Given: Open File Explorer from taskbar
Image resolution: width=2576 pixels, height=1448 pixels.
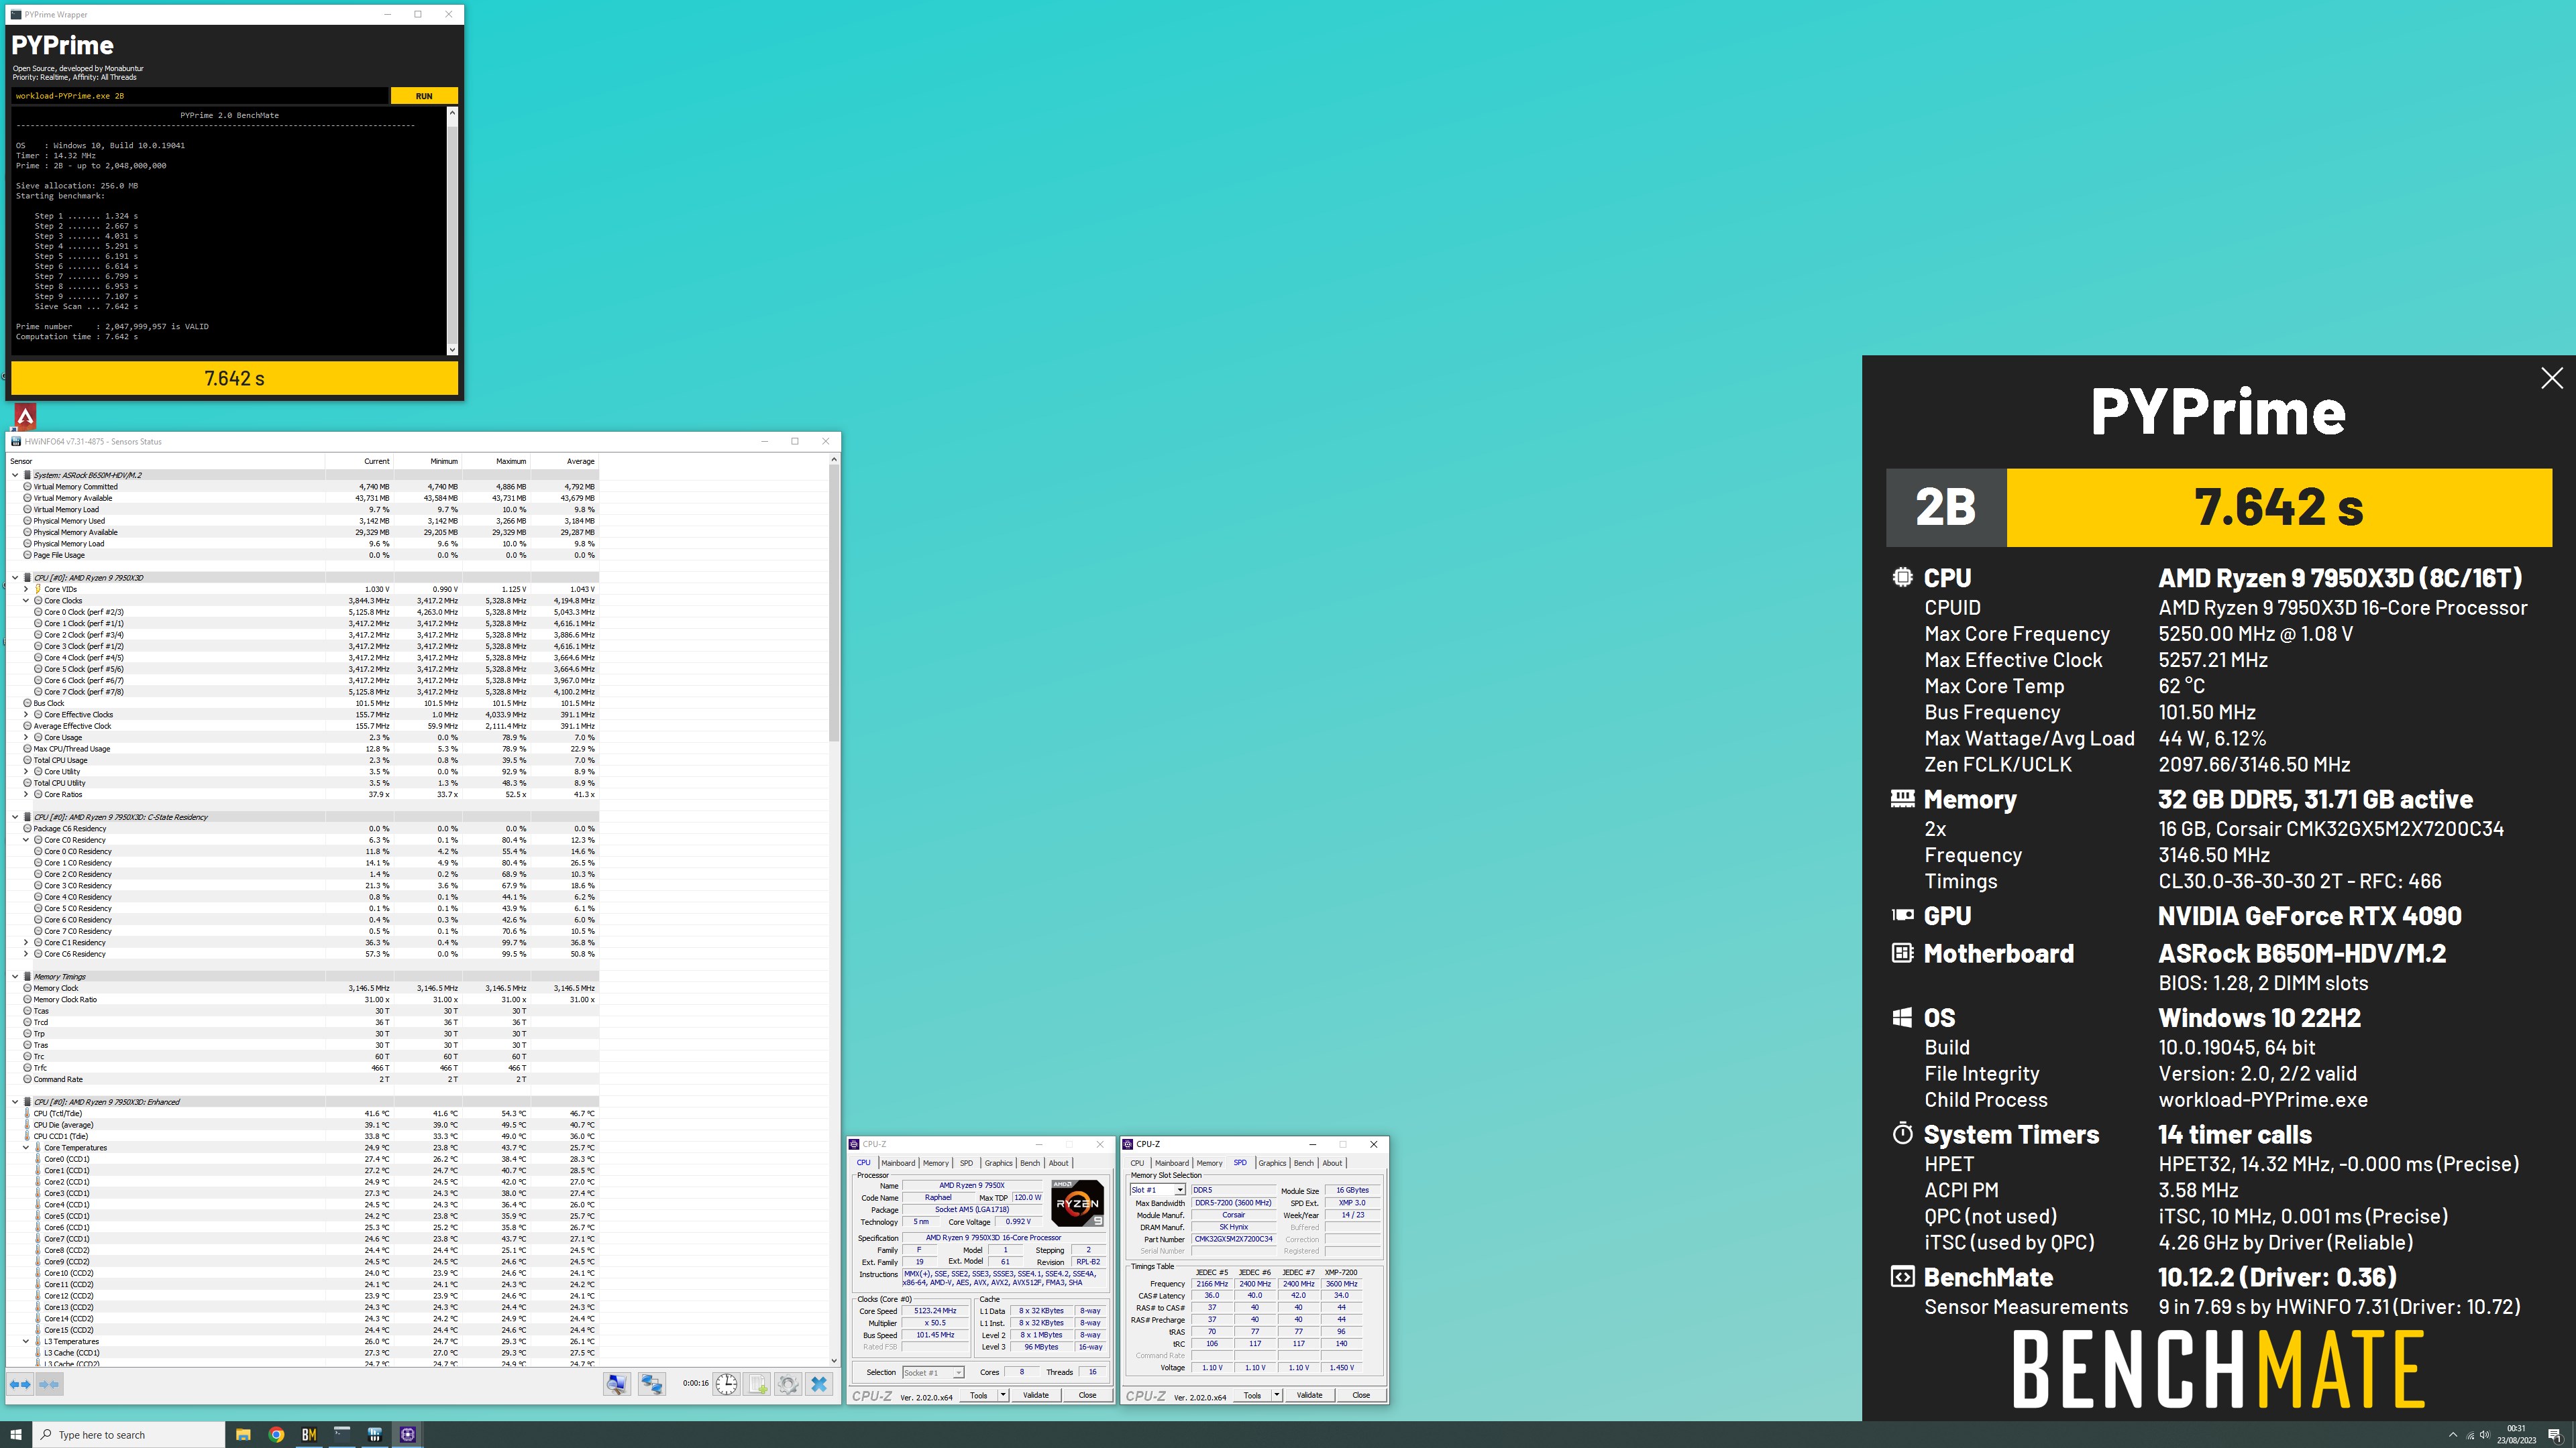Looking at the screenshot, I should [243, 1434].
